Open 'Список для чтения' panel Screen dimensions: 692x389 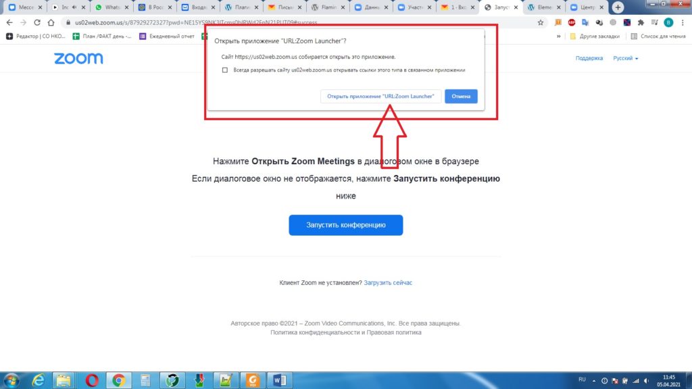(658, 36)
